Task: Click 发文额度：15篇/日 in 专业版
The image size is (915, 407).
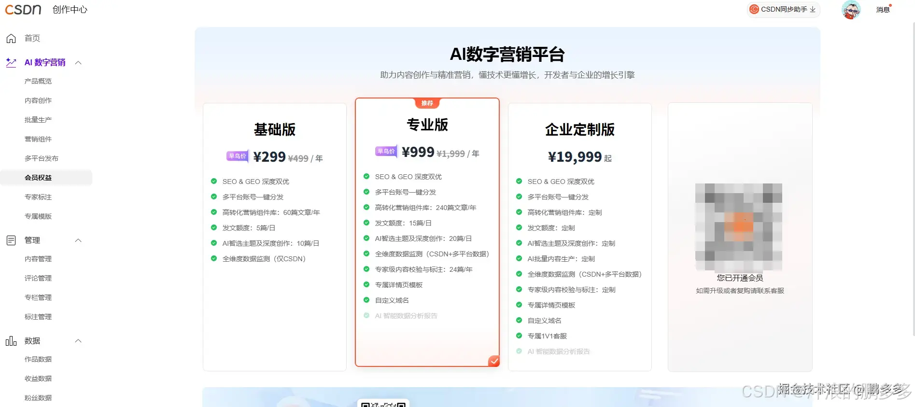Action: 403,223
